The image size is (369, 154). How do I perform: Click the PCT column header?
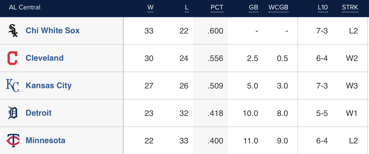coord(217,7)
